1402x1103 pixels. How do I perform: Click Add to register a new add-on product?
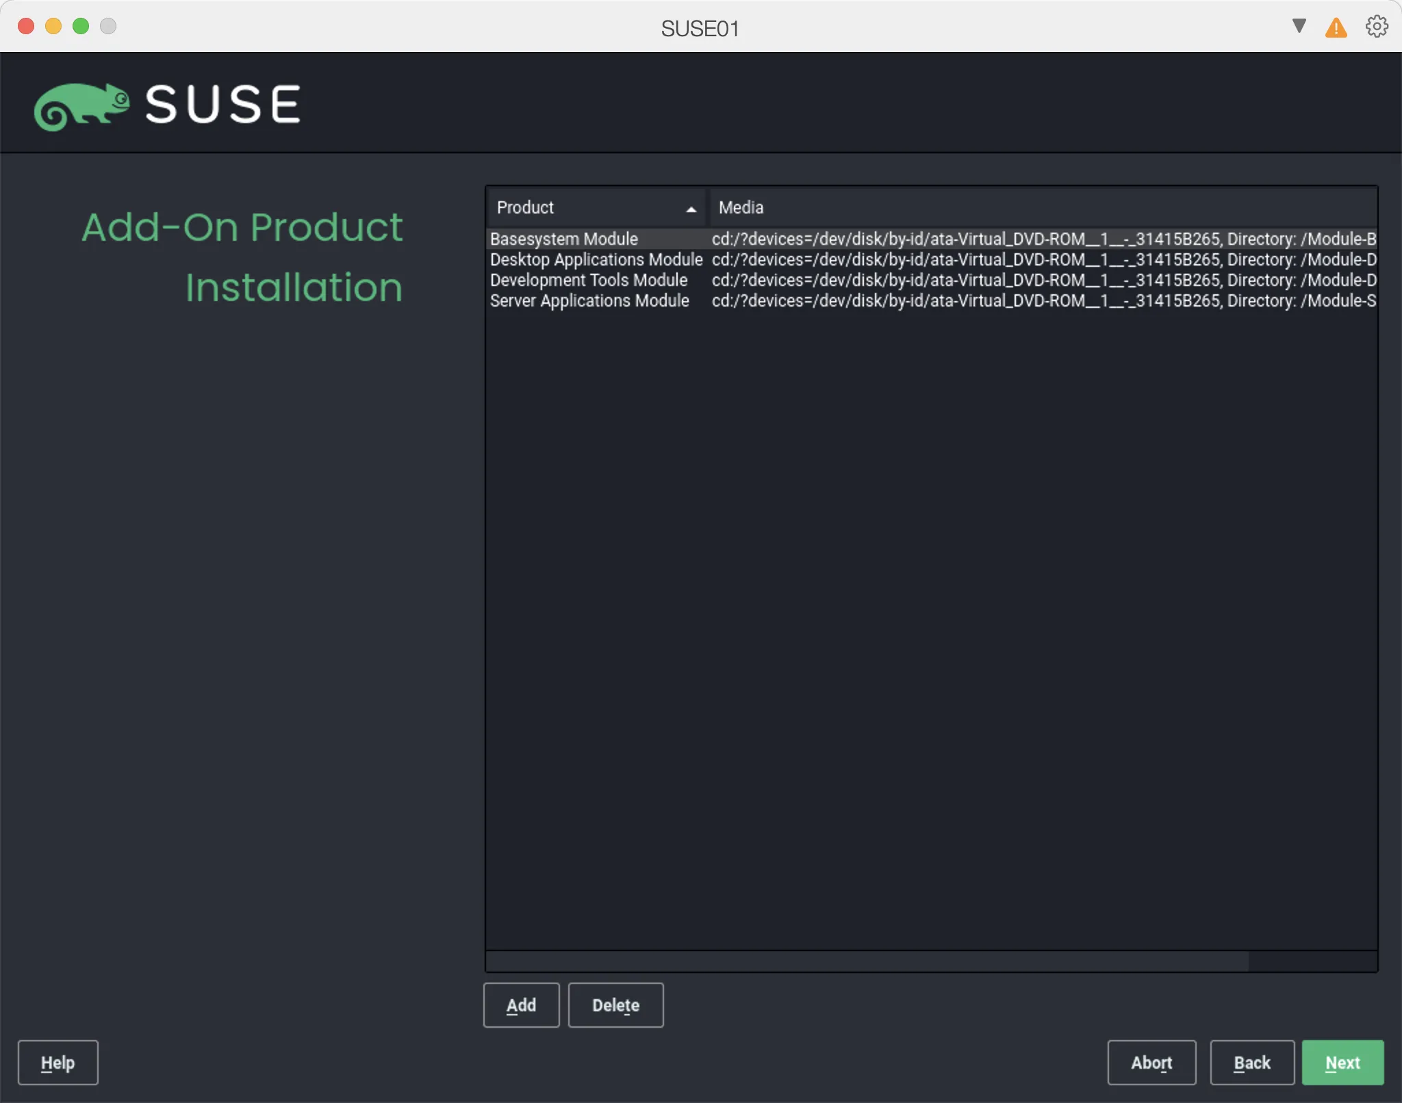(520, 1004)
